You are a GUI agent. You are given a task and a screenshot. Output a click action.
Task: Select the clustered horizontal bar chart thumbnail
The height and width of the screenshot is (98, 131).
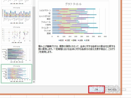pyautogui.click(x=16, y=54)
